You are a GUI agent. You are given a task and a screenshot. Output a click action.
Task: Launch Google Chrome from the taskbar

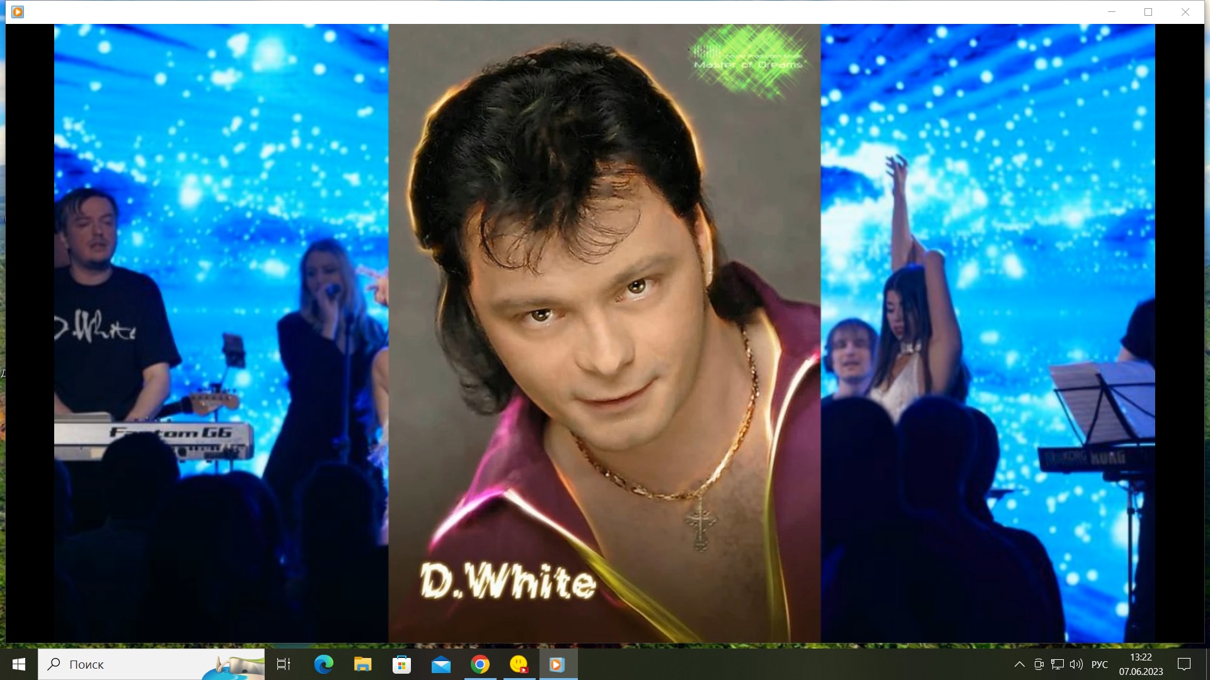(x=480, y=664)
